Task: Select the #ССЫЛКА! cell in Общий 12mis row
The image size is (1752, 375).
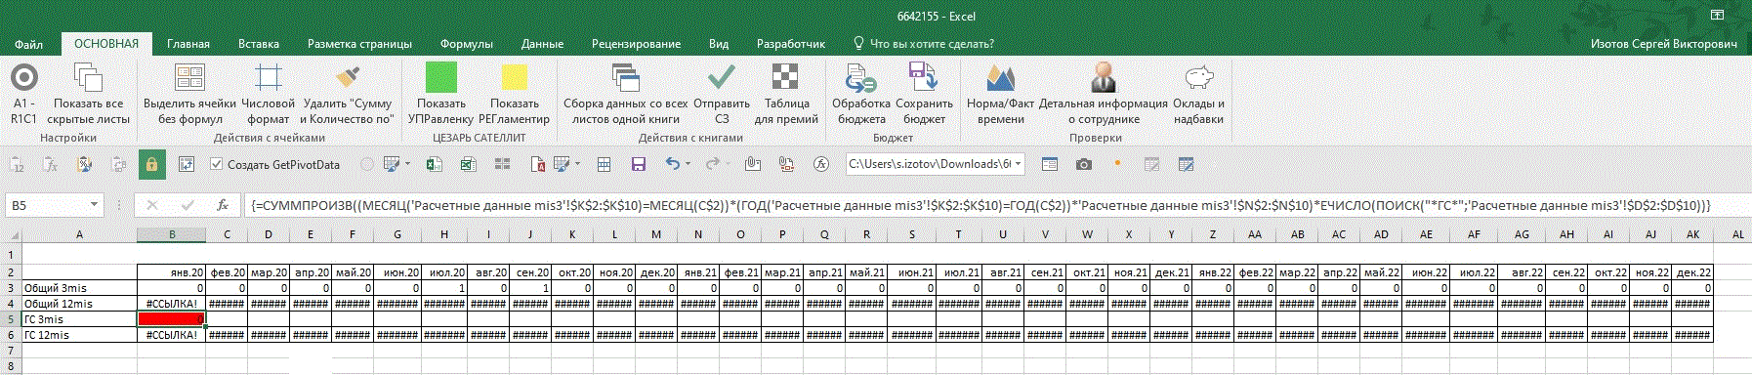Action: click(x=171, y=304)
